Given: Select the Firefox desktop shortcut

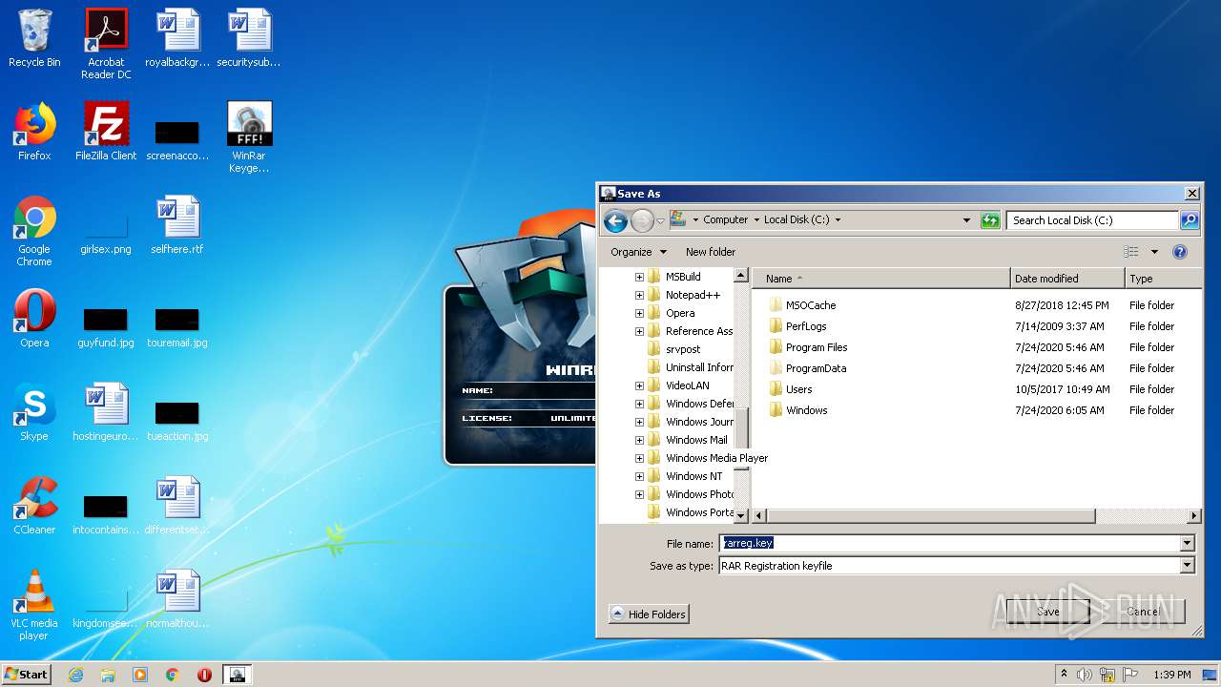Looking at the screenshot, I should [x=34, y=131].
